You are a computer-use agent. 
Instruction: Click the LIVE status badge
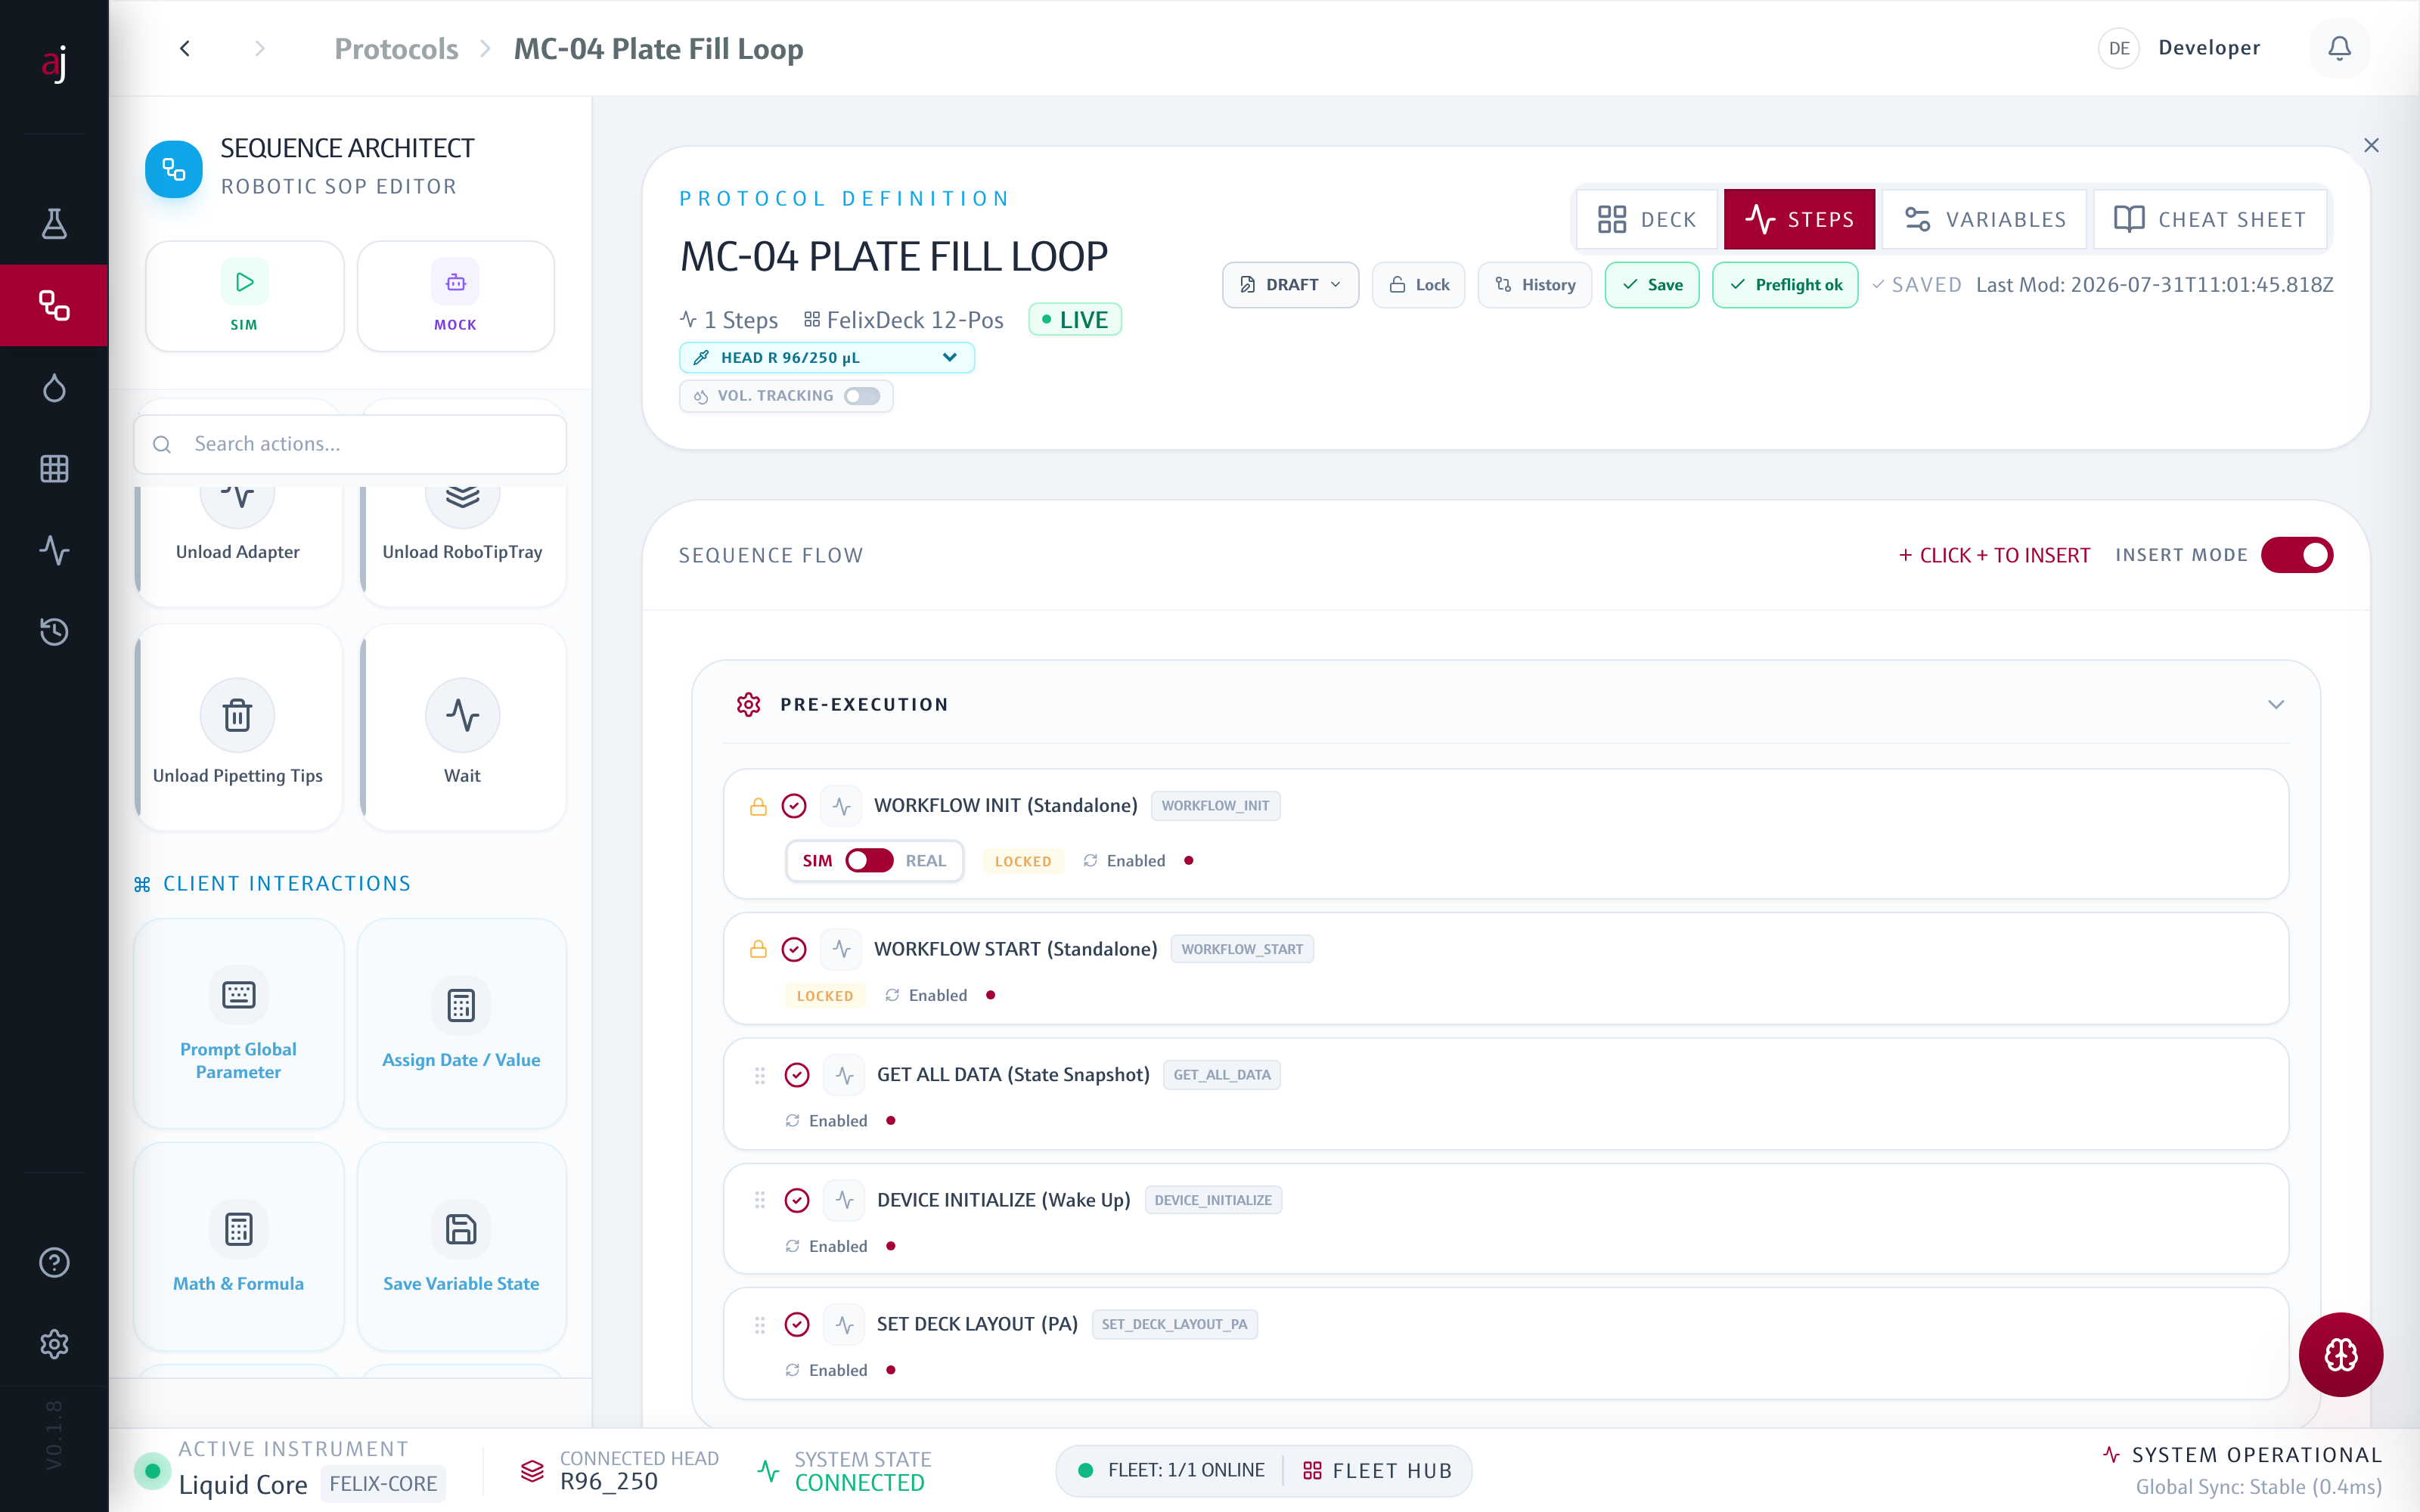[x=1075, y=320]
